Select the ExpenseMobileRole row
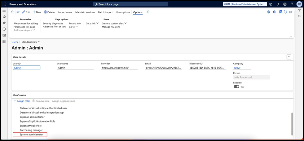Viewport: 304px width, 141px height. click(x=31, y=126)
